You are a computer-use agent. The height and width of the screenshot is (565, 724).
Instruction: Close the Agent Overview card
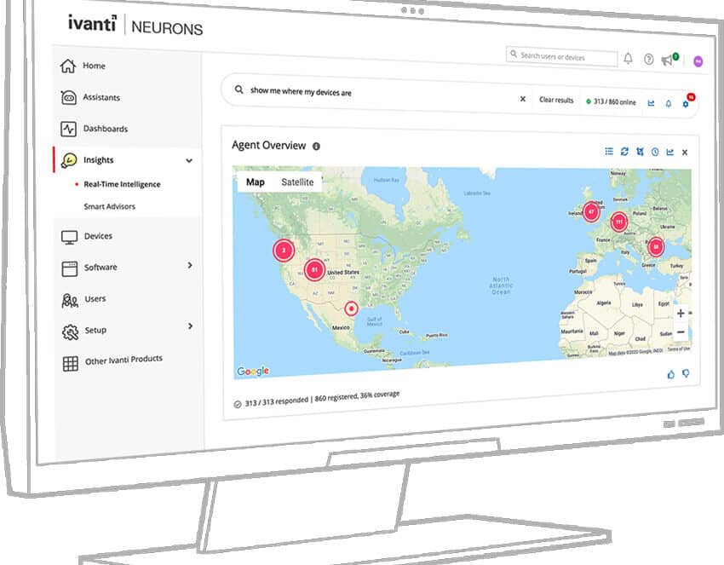(x=685, y=153)
